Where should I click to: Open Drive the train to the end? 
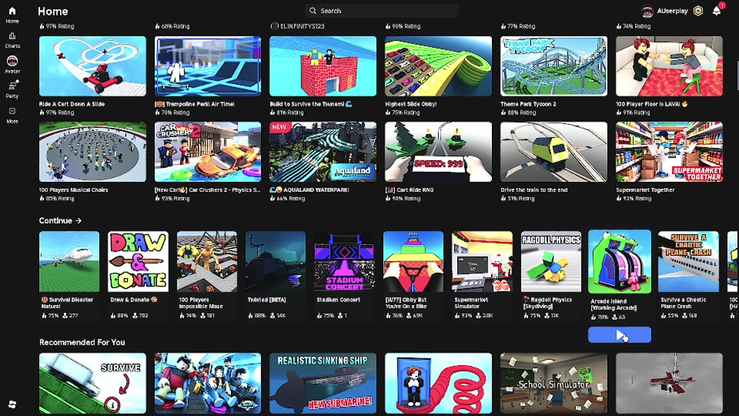click(x=554, y=151)
